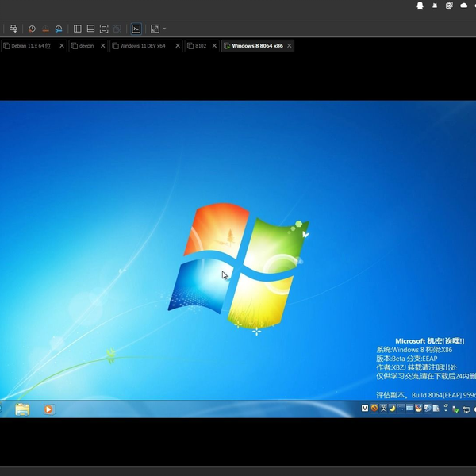Toggle the 英 language mode indicator
This screenshot has height=476, width=476.
coord(383,409)
